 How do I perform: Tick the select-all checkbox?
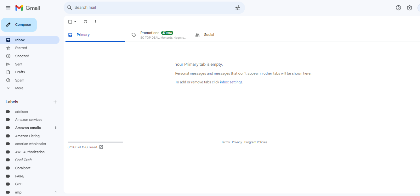click(70, 22)
